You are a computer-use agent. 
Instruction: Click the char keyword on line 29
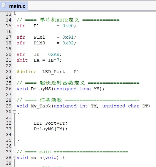point(134,106)
